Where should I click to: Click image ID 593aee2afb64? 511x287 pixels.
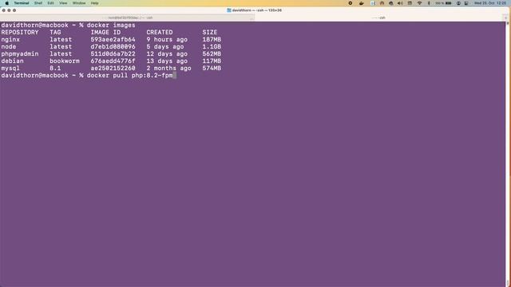pos(113,39)
